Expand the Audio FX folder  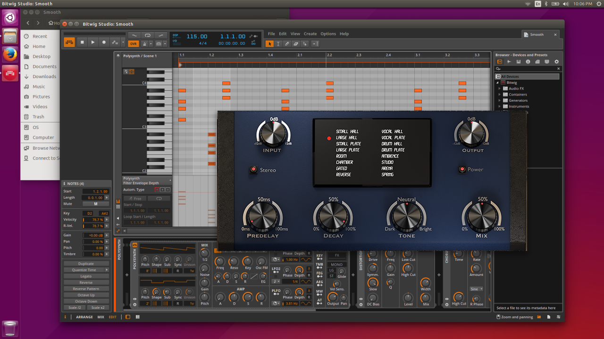point(500,89)
